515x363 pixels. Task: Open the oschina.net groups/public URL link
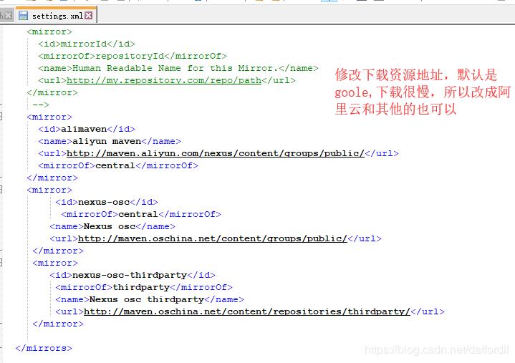(212, 238)
